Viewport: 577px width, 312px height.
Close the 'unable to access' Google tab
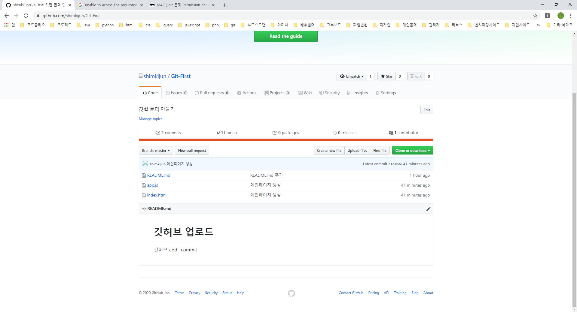pos(142,5)
